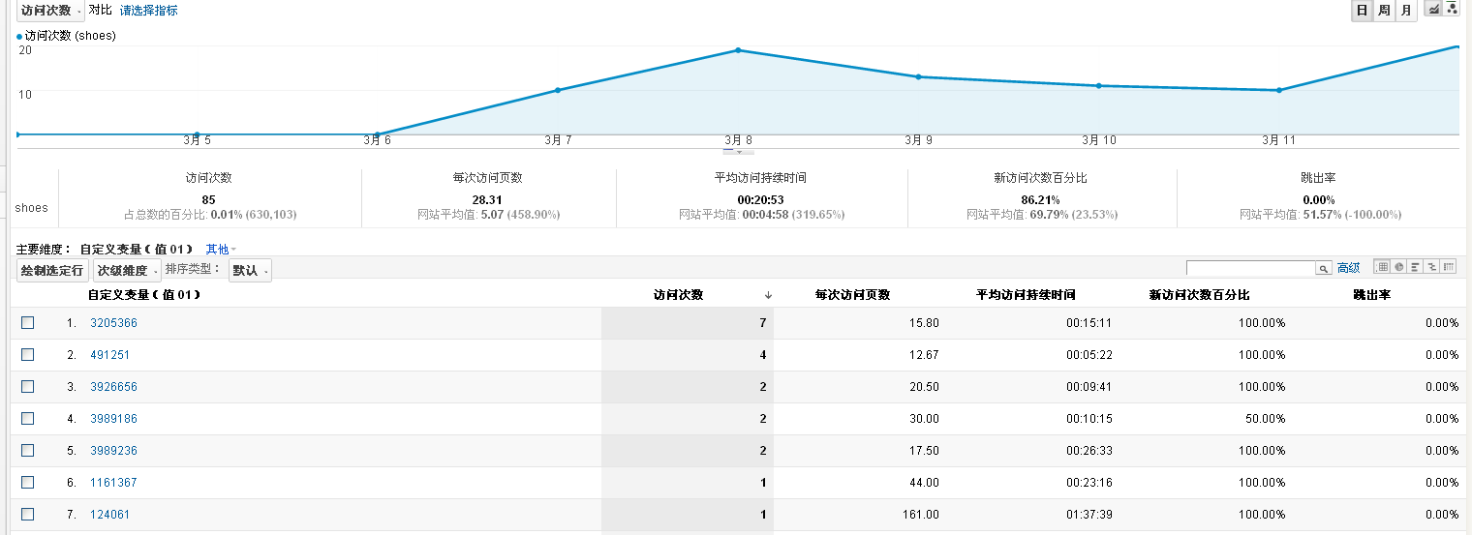1472x535 pixels.
Task: Tick the checkbox next to 491251
Action: point(27,355)
